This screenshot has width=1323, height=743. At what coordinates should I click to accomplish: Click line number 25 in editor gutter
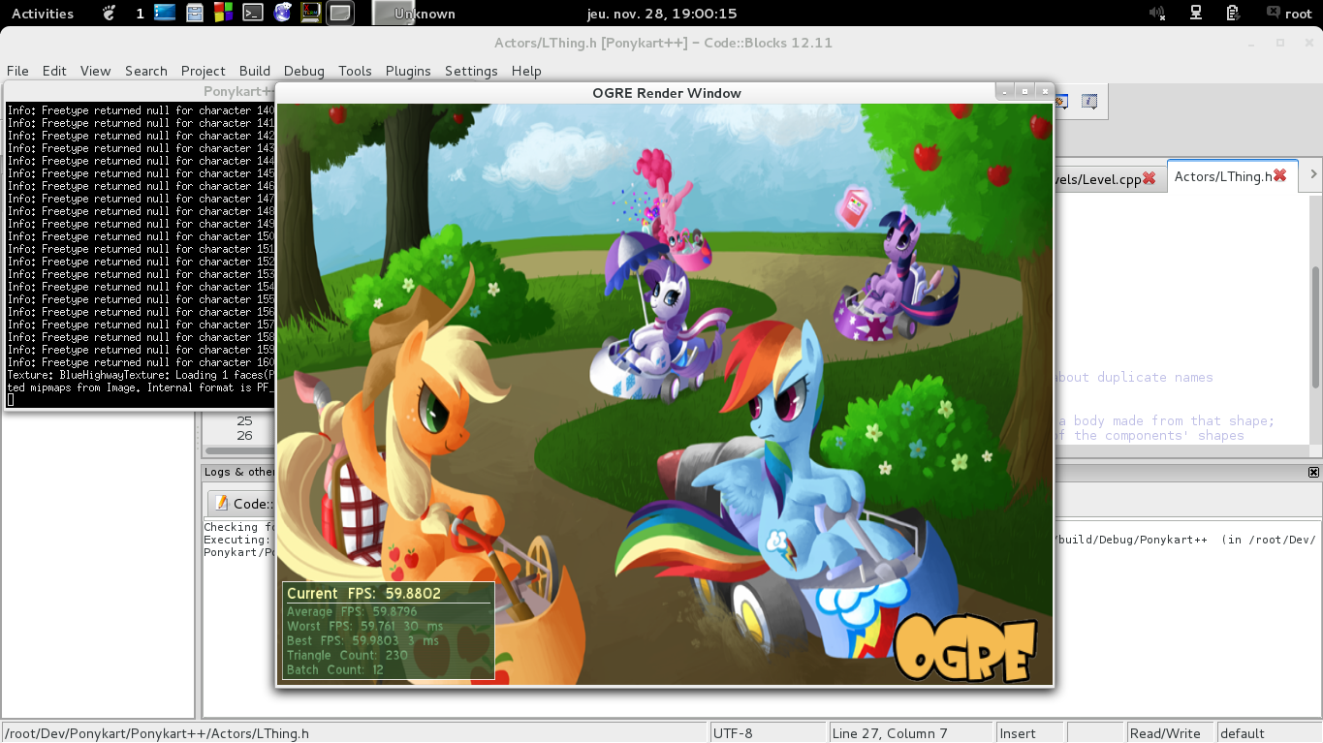[244, 420]
